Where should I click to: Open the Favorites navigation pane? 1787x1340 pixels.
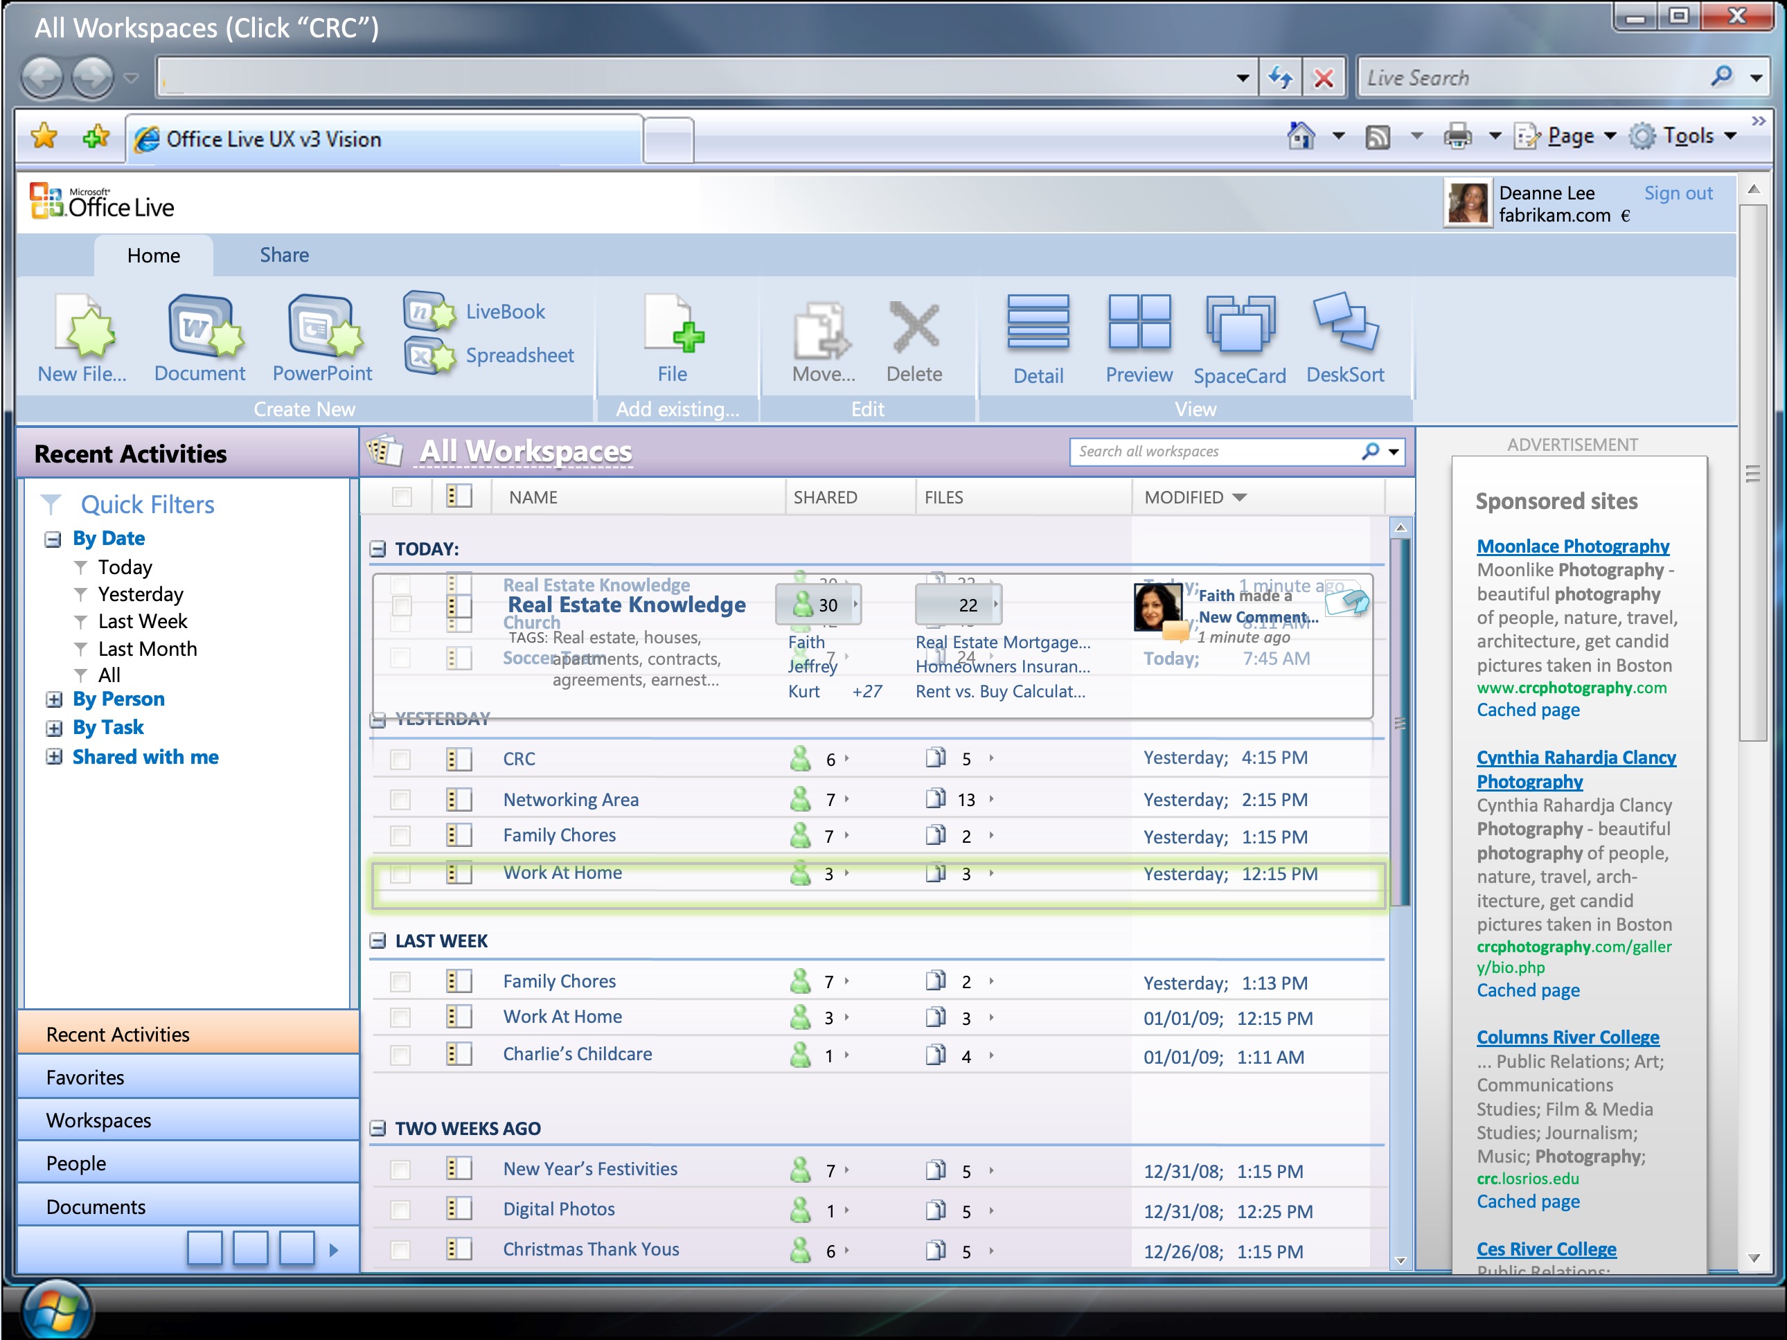(188, 1078)
